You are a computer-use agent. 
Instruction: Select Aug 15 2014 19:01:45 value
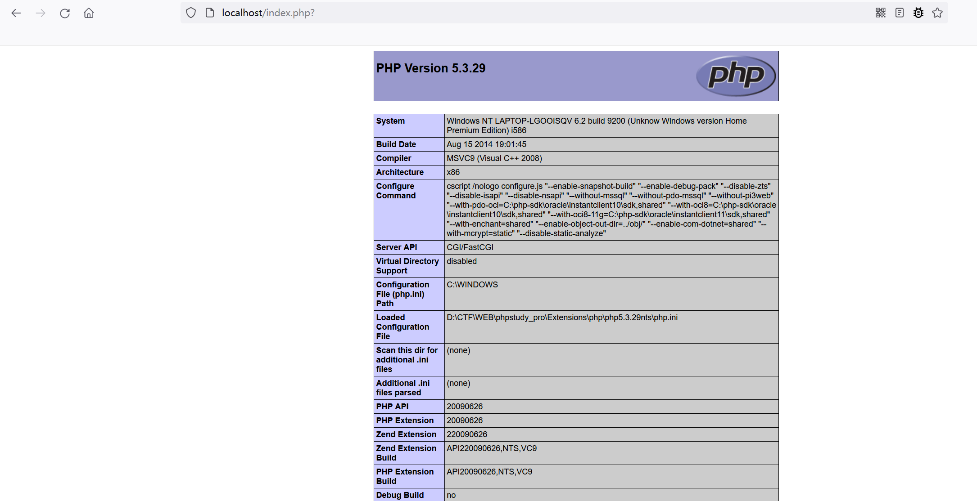pyautogui.click(x=486, y=144)
